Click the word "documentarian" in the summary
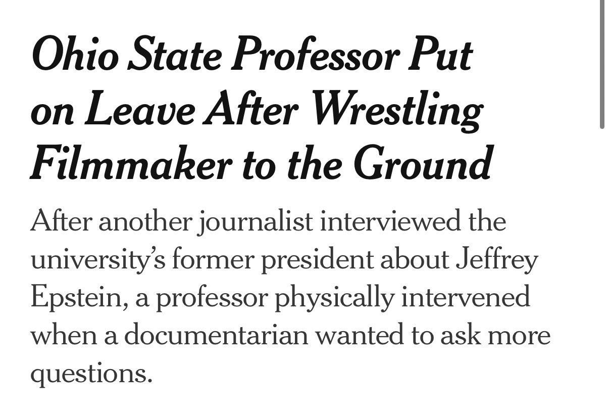Image resolution: width=609 pixels, height=410 pixels. coord(215,335)
